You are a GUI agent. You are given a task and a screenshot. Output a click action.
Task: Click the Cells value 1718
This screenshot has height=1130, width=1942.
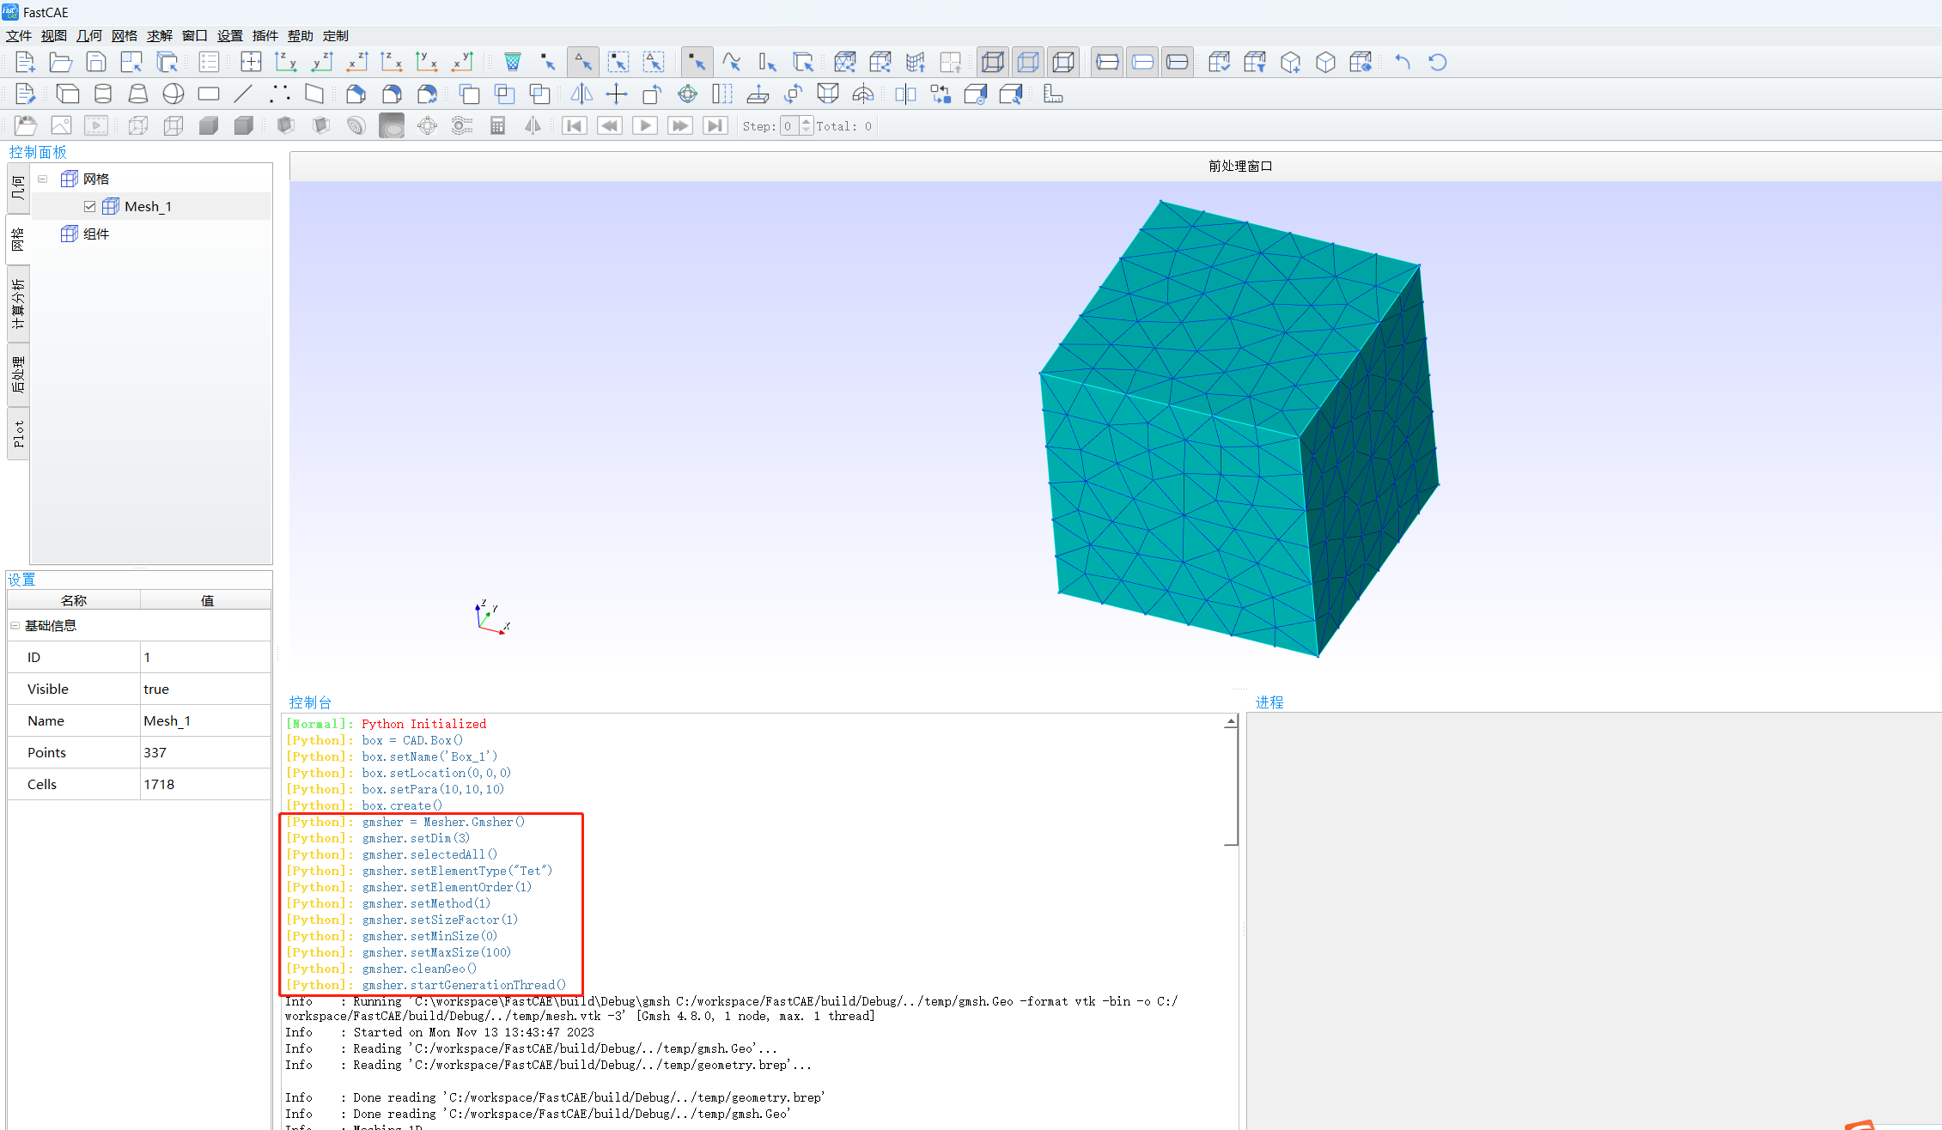(205, 785)
